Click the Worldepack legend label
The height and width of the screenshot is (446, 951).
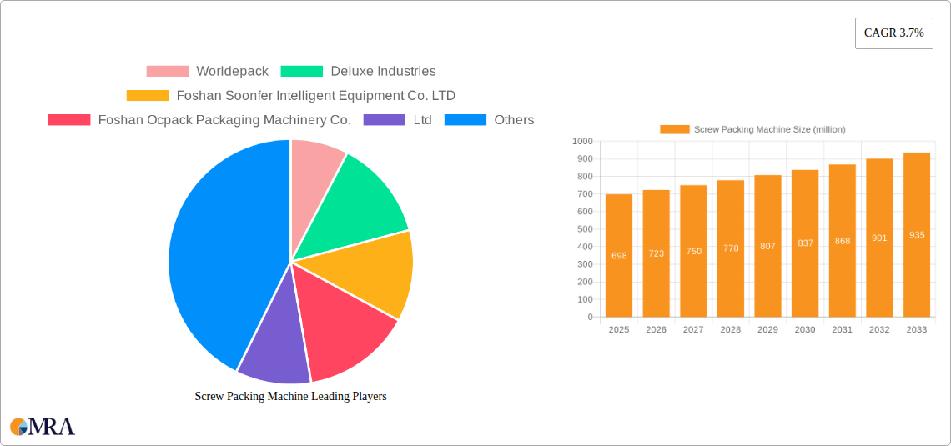232,72
